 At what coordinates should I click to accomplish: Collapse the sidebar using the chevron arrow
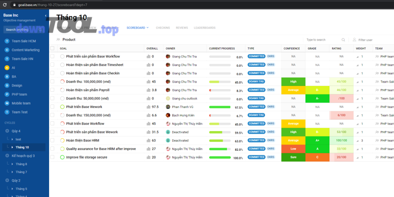pos(46,16)
